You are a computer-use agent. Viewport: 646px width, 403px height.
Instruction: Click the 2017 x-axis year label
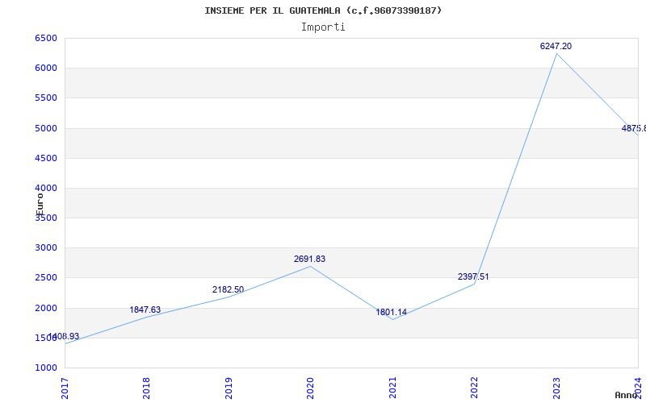pyautogui.click(x=65, y=388)
